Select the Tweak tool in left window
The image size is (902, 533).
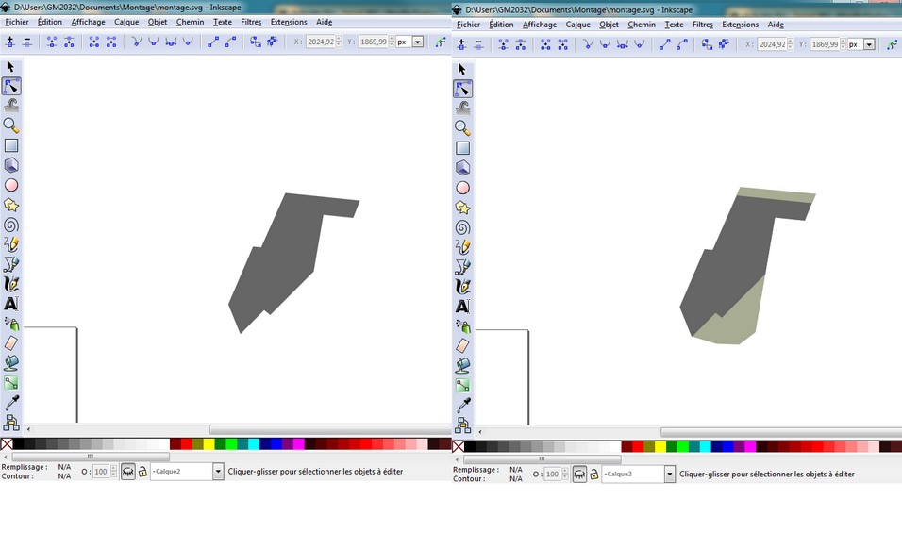click(x=11, y=106)
